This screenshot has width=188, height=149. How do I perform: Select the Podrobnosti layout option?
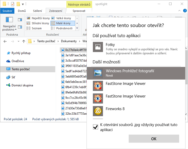click(62, 28)
